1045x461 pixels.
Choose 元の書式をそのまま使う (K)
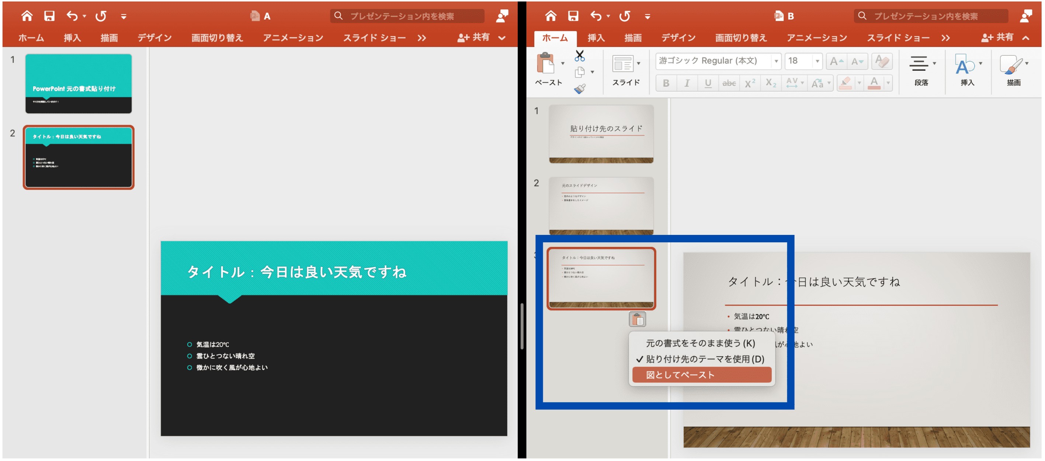[701, 343]
